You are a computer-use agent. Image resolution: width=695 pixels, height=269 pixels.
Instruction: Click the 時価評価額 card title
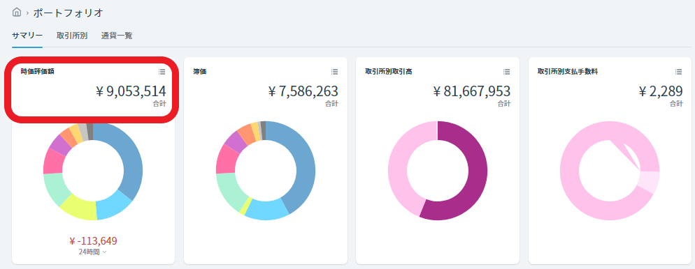(x=37, y=71)
